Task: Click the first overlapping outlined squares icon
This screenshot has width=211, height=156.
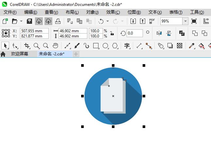Action: (195, 33)
